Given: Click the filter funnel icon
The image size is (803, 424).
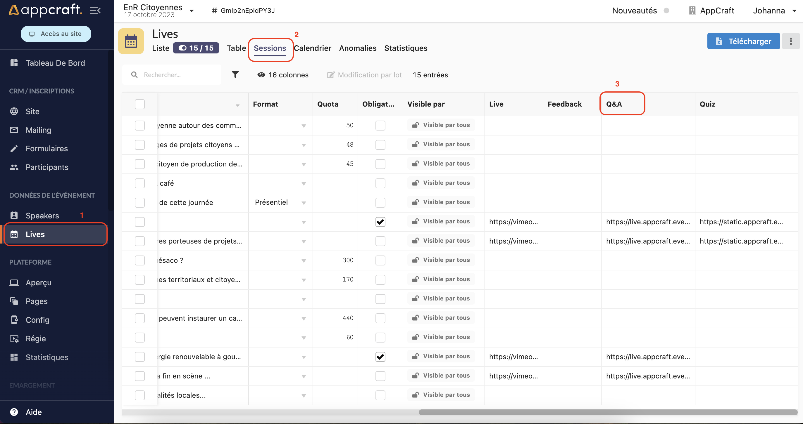Looking at the screenshot, I should 235,75.
